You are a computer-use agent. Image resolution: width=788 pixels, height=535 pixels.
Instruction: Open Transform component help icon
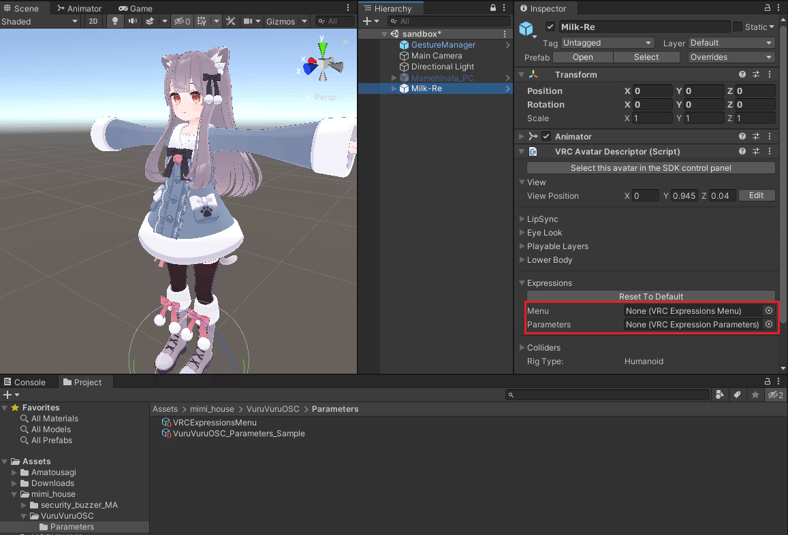tap(742, 74)
